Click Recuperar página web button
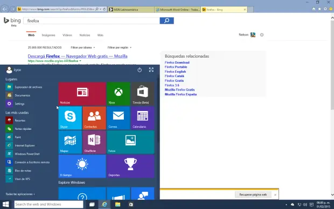334x209 pixels. click(x=253, y=194)
